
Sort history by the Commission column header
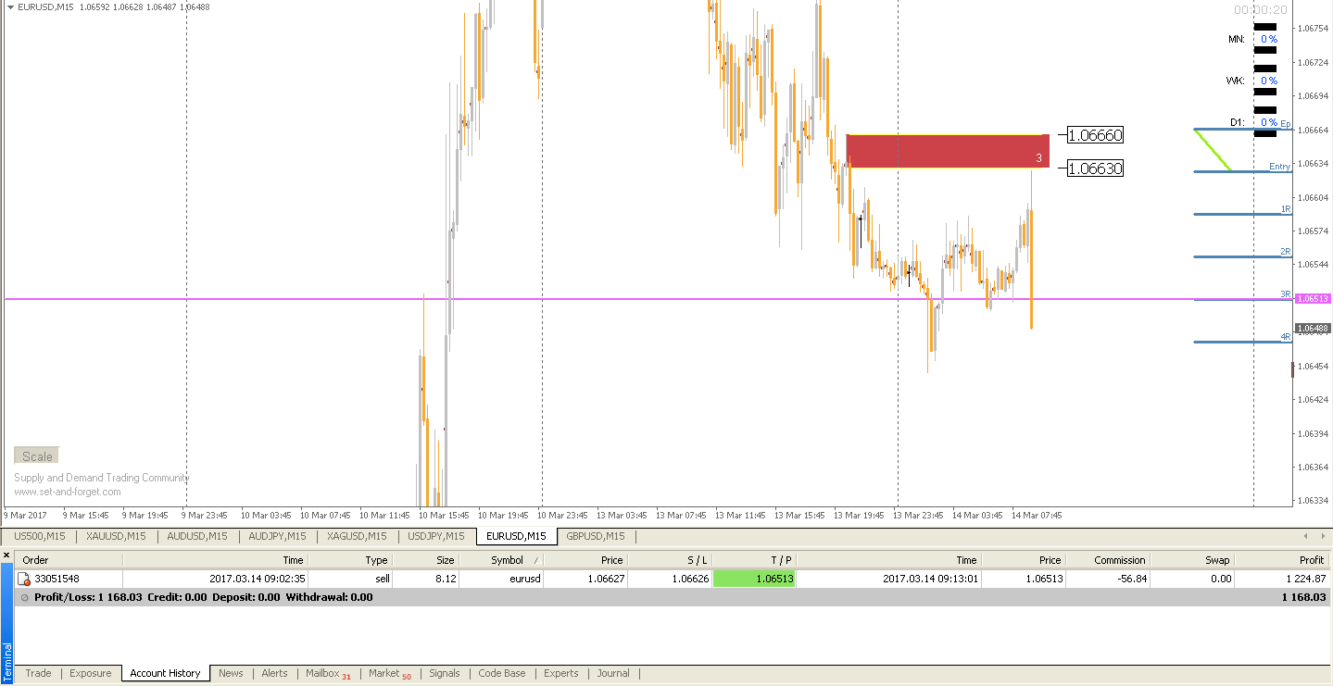pyautogui.click(x=1107, y=560)
